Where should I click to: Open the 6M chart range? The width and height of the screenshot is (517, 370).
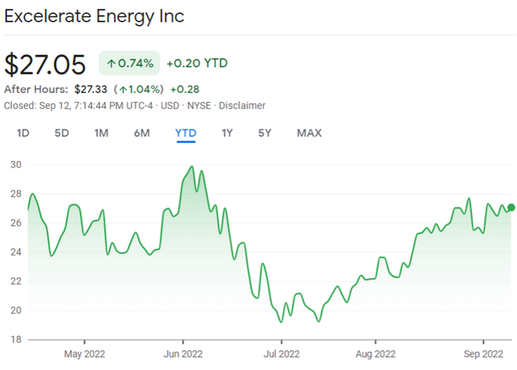pos(141,133)
